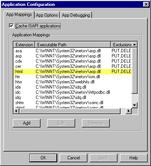Click the horizontal scroll right arrow

coord(129,111)
